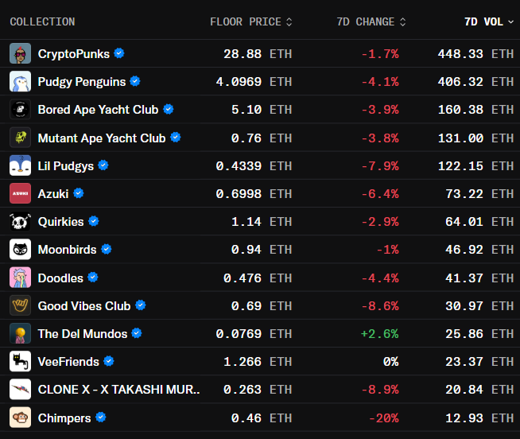Open the VeeFriends collection link

click(x=68, y=362)
